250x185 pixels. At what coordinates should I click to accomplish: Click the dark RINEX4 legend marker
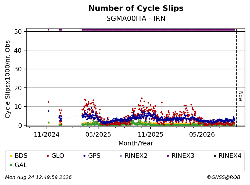tap(215, 156)
